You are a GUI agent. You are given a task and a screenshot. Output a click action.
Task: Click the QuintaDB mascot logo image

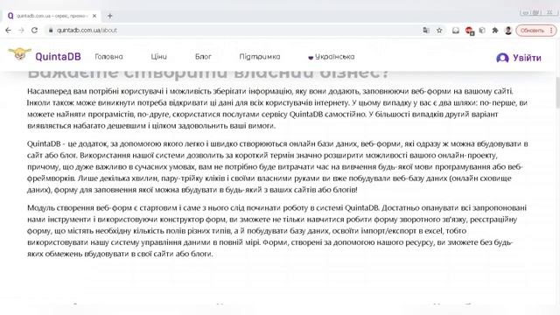click(19, 54)
